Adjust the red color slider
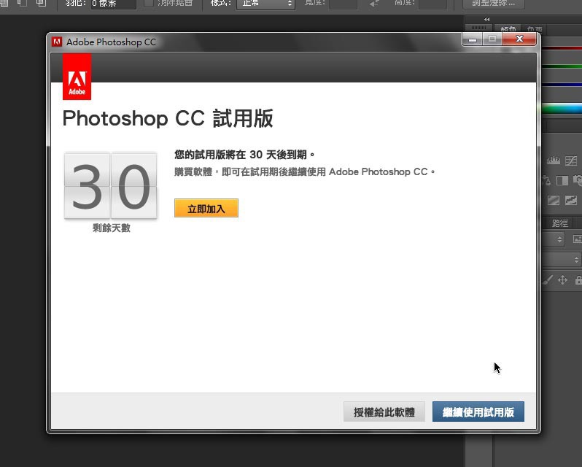Image resolution: width=582 pixels, height=467 pixels. coord(562,48)
